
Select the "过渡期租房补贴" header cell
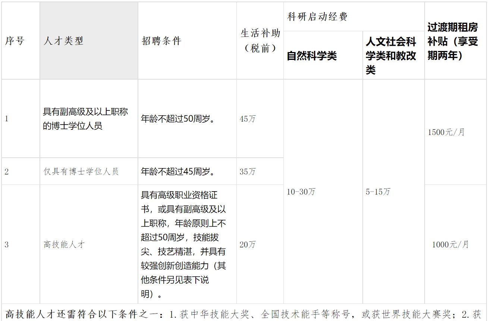(x=453, y=41)
